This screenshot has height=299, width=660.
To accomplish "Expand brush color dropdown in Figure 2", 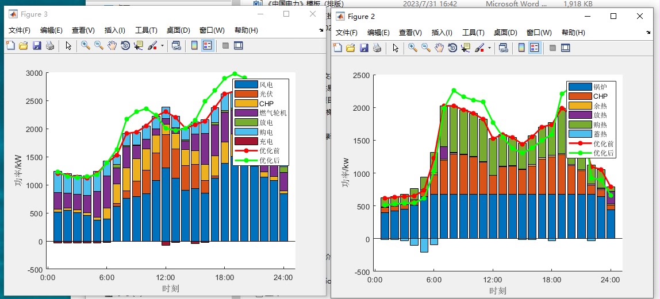I will pyautogui.click(x=489, y=48).
